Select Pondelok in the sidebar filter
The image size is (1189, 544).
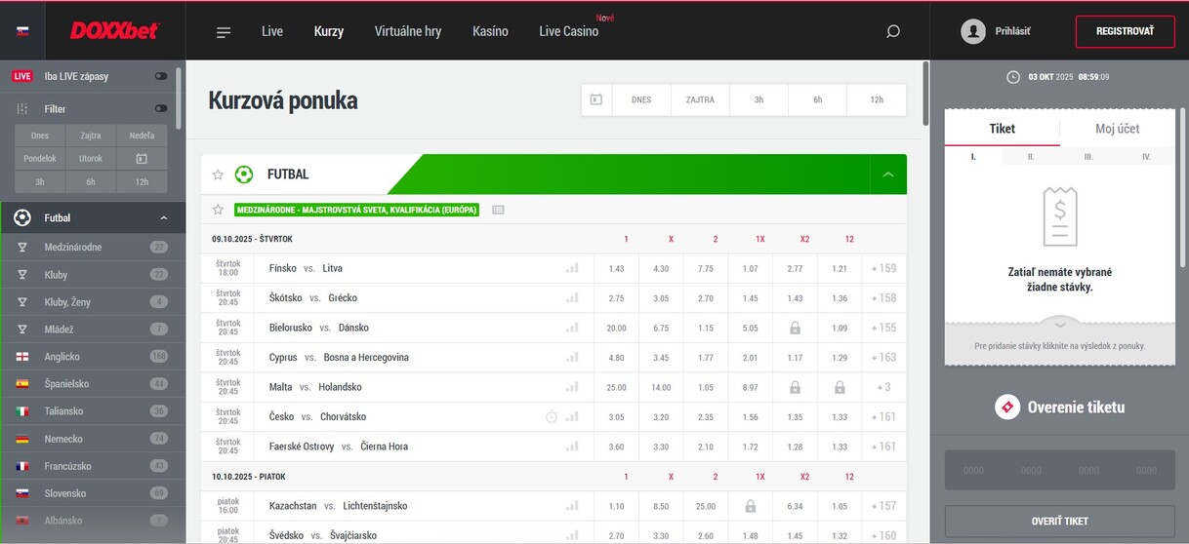(x=40, y=158)
